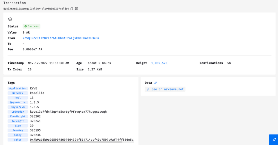The image size is (278, 145).
Task: Click the FromHeight tag label
Action: [x=18, y=116]
